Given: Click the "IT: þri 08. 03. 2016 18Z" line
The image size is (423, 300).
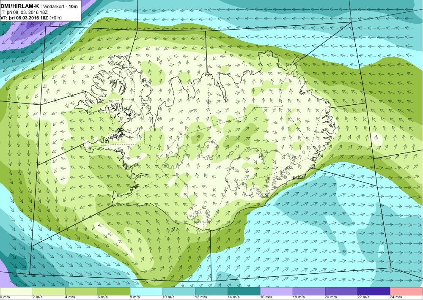Looking at the screenshot, I should click(24, 12).
